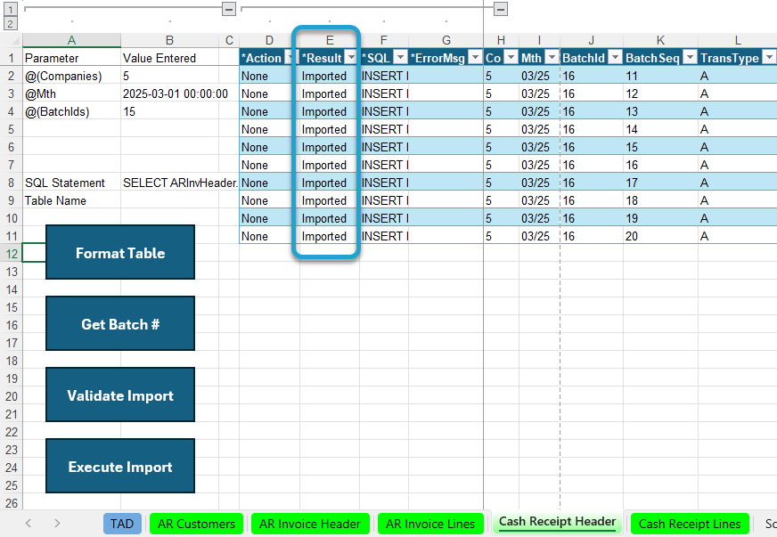Select row 12 header

(x=12, y=254)
